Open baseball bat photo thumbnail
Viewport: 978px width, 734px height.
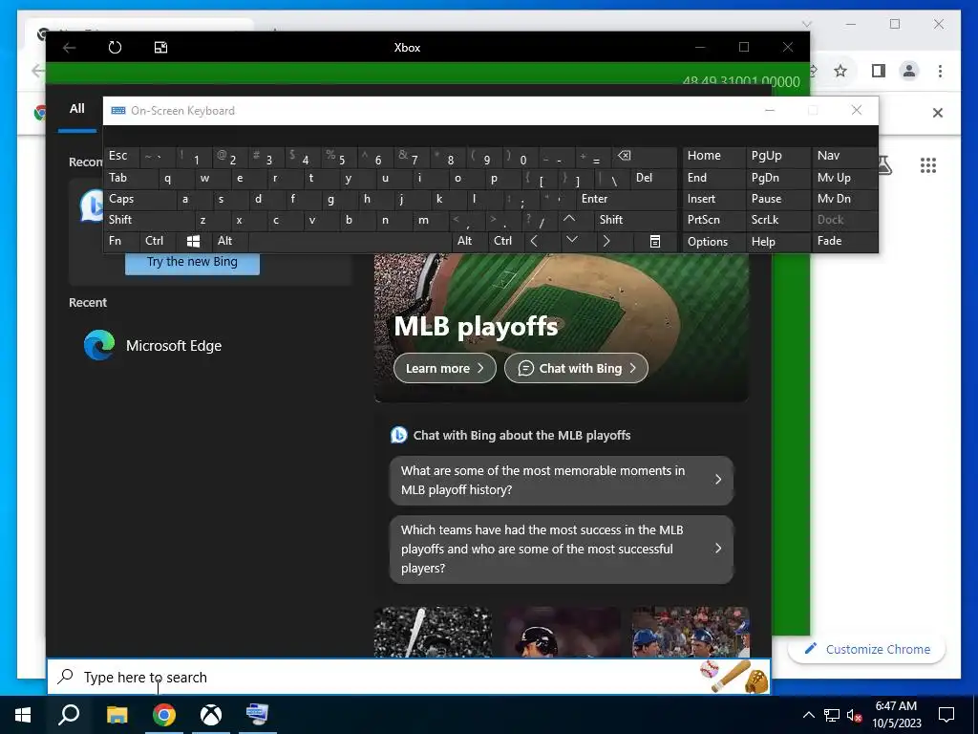pyautogui.click(x=433, y=632)
